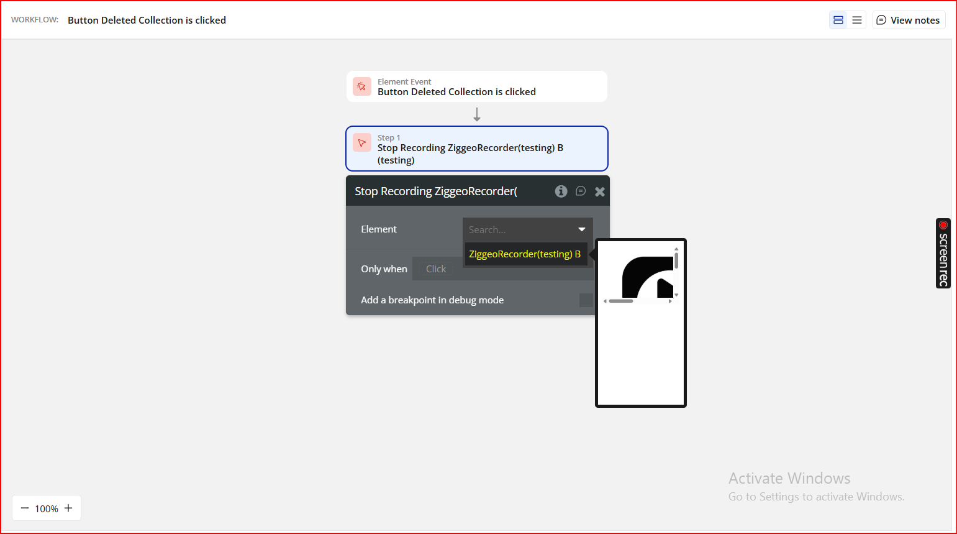Open the info icon in Stop Recording panel
Viewport: 957px width, 534px height.
[x=561, y=191]
